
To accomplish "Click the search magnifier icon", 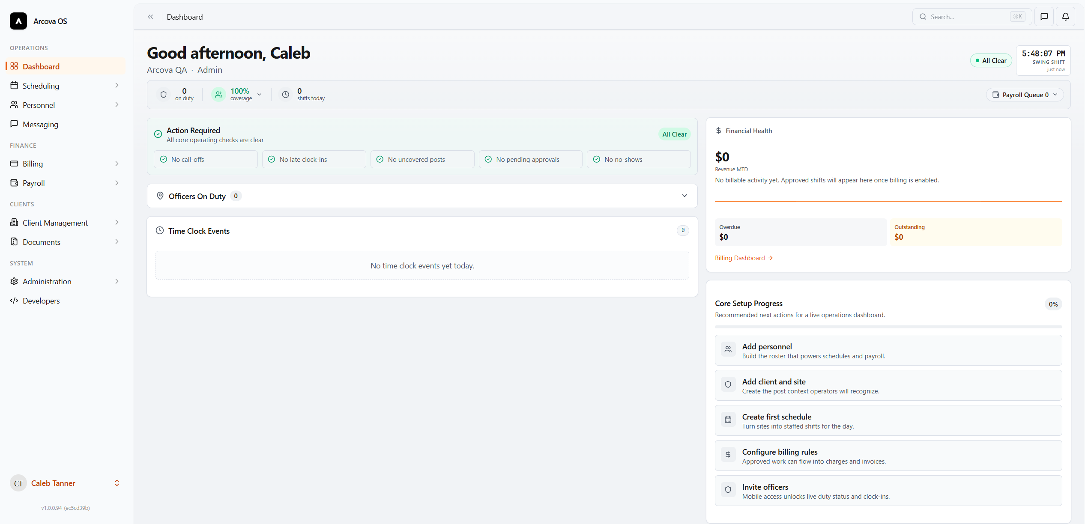I will 923,17.
